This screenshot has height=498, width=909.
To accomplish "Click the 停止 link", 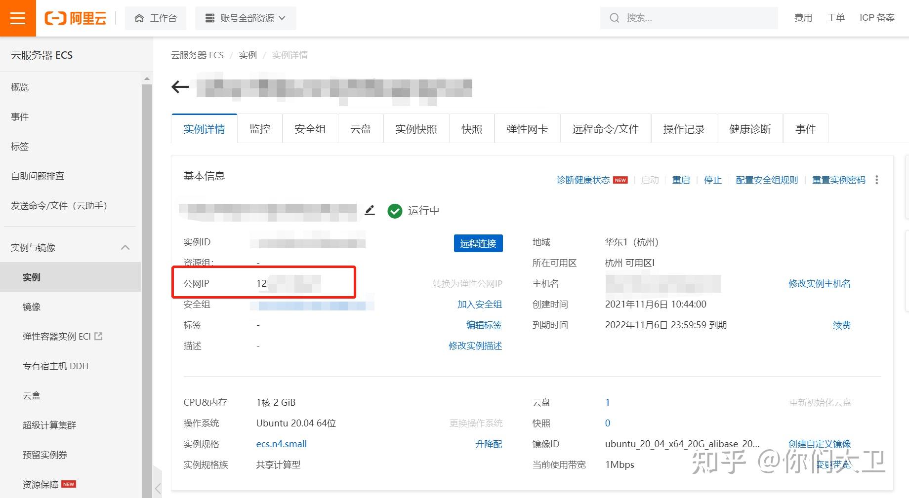I will pos(713,180).
